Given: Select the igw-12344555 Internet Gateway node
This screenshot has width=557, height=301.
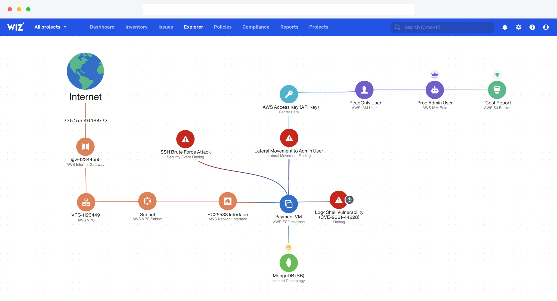Looking at the screenshot, I should [85, 147].
